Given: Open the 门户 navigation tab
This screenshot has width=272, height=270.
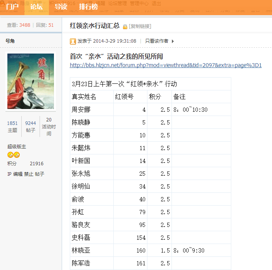Looking at the screenshot, I should [x=12, y=7].
